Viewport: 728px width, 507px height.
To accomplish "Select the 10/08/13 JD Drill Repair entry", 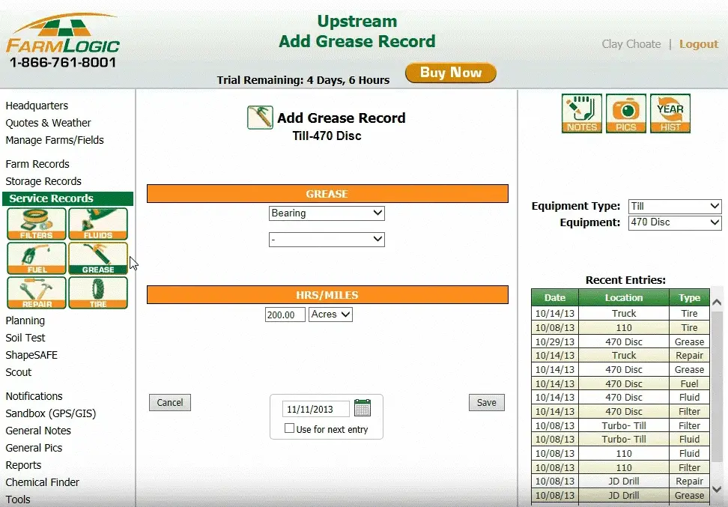I will point(620,482).
